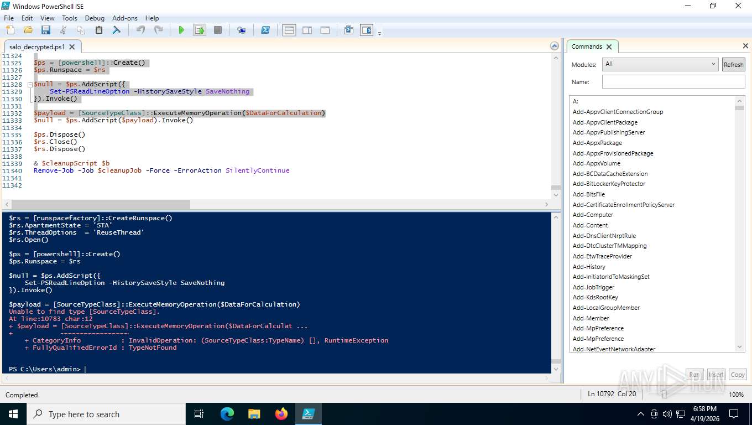
Task: Click the zoom slider in status bar
Action: [664, 395]
